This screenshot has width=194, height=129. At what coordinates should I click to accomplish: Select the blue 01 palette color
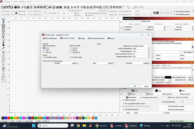coord(6,118)
